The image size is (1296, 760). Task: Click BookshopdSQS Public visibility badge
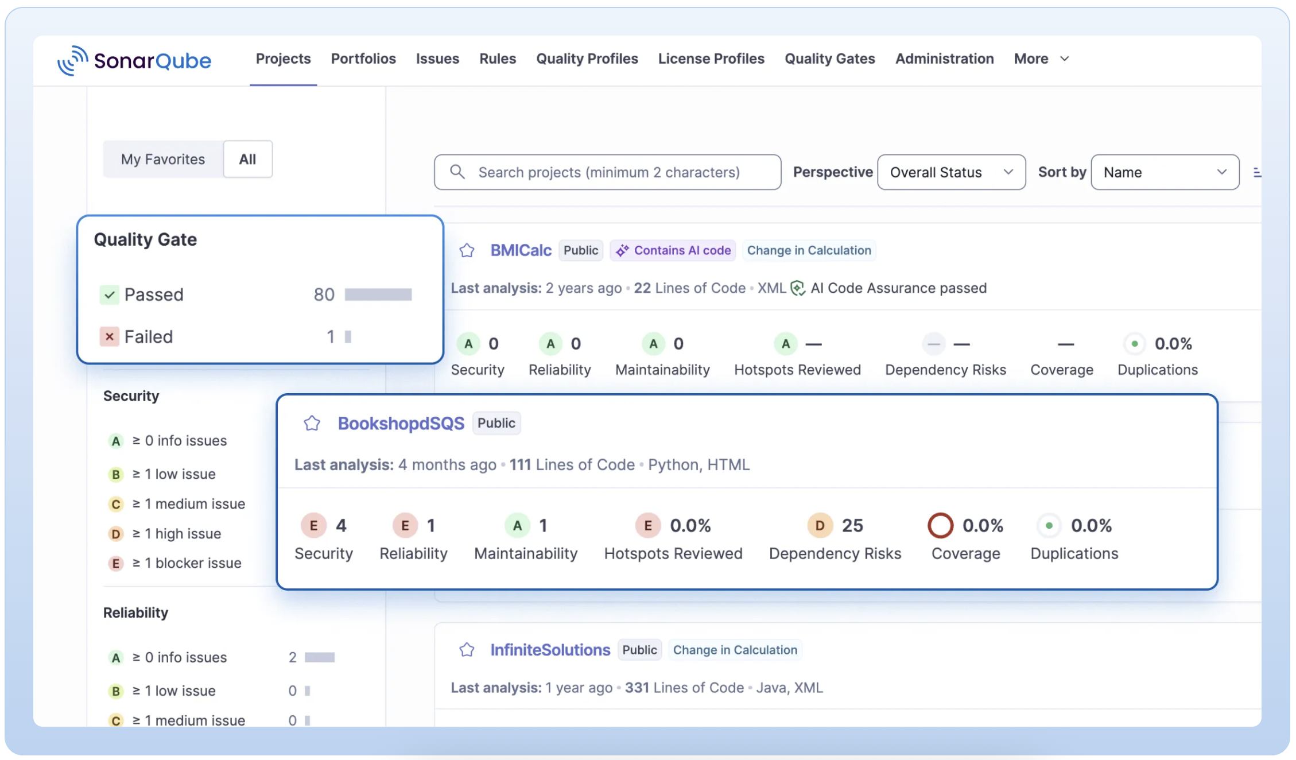(496, 423)
